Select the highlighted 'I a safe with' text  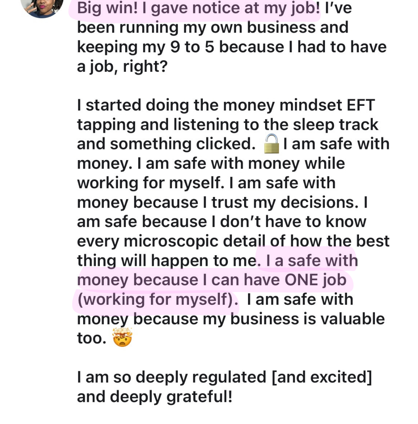pyautogui.click(x=312, y=261)
